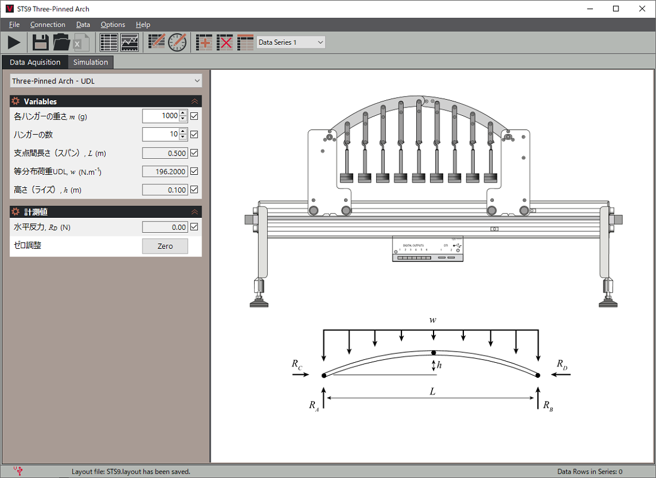Screen dimensions: 656x478
Task: Collapse the Variables section
Action: tap(194, 101)
